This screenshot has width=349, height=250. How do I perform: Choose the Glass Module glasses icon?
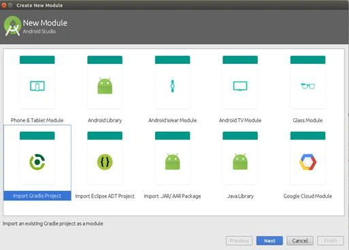click(308, 86)
